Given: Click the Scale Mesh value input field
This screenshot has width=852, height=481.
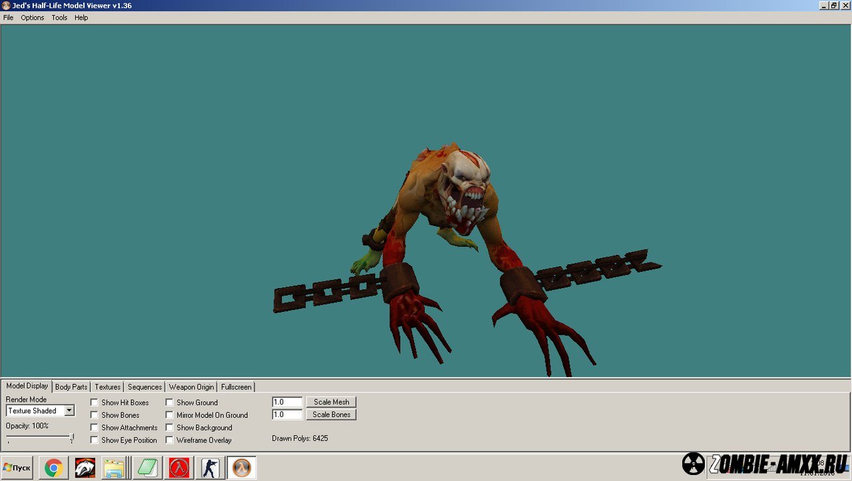Looking at the screenshot, I should coord(288,402).
